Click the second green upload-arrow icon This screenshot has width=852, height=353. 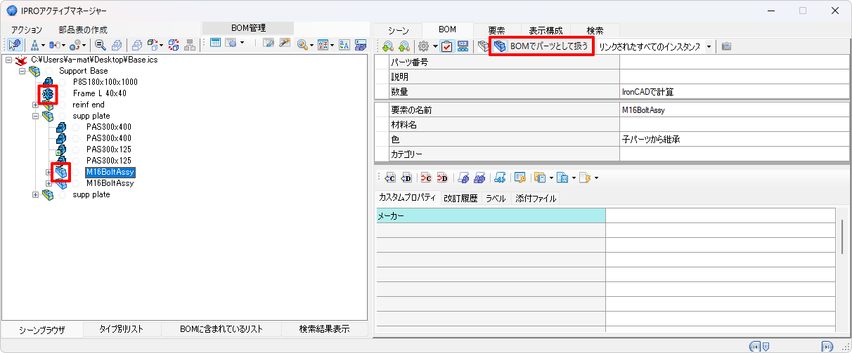pos(403,46)
